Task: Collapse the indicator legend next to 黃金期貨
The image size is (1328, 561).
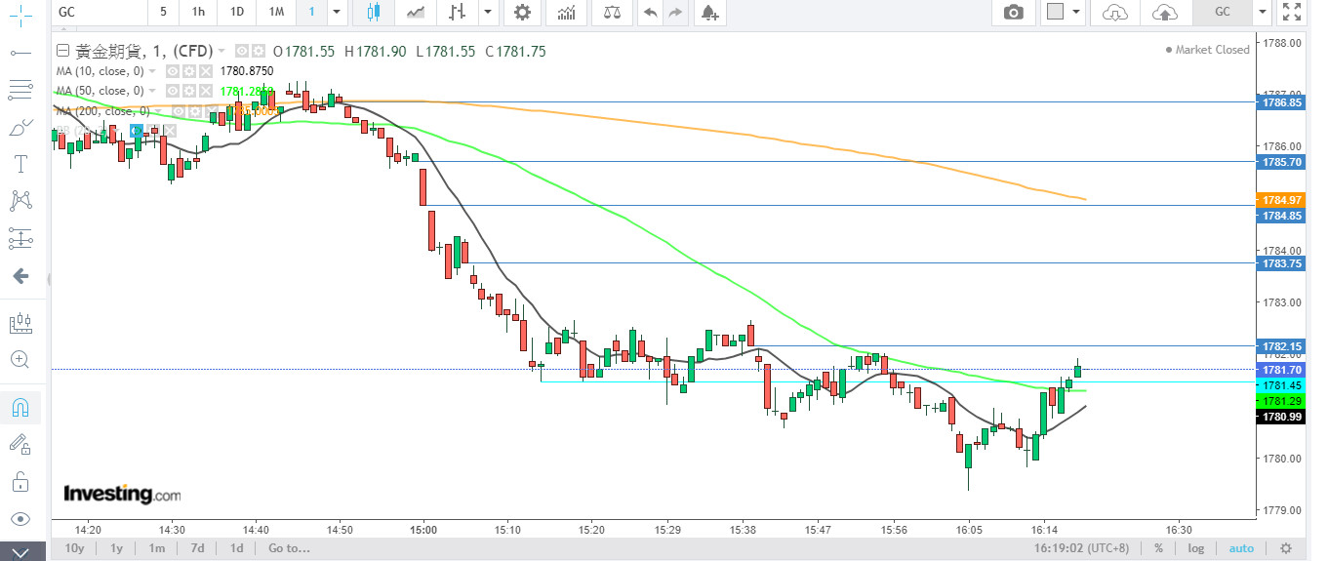Action: pyautogui.click(x=63, y=52)
